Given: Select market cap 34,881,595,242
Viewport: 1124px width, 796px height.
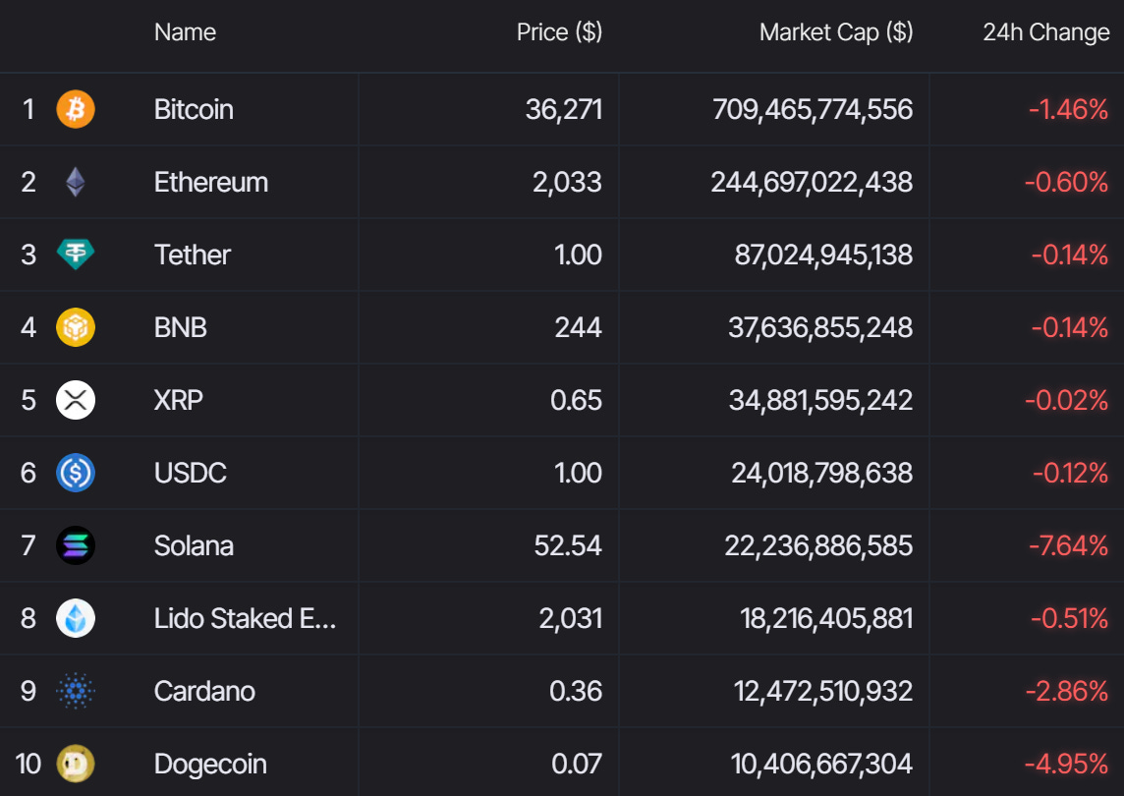Looking at the screenshot, I should 820,400.
